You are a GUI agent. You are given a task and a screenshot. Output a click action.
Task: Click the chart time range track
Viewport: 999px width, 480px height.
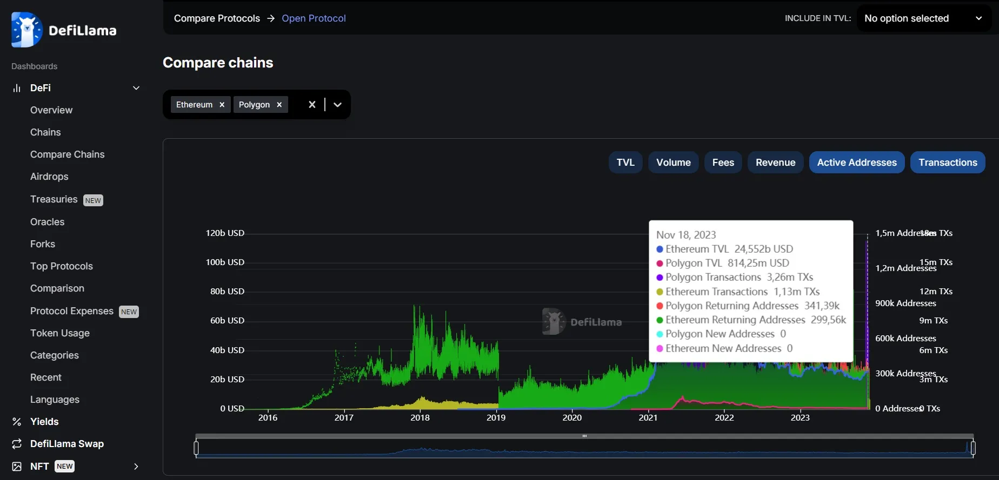tap(584, 448)
